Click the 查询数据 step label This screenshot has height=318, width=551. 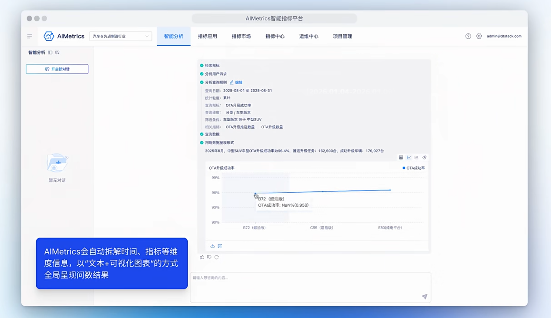pyautogui.click(x=212, y=134)
